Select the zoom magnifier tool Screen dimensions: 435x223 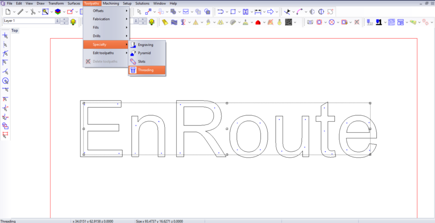(x=45, y=12)
